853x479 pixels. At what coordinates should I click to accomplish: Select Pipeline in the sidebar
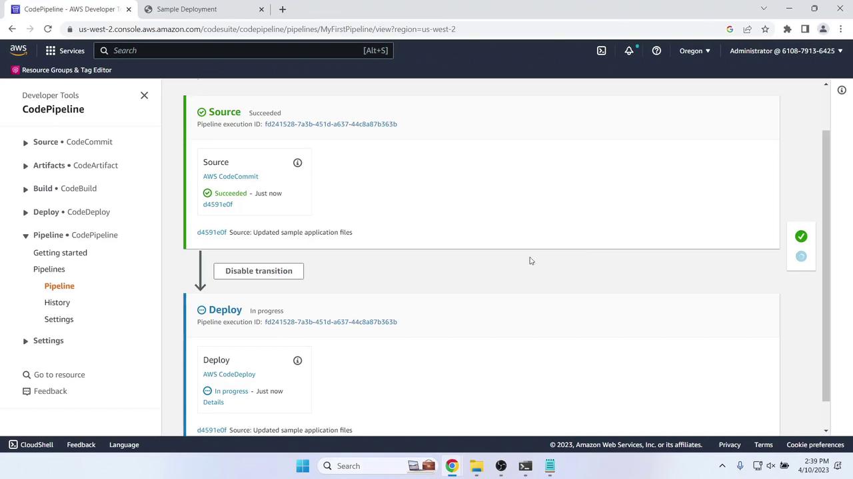59,286
